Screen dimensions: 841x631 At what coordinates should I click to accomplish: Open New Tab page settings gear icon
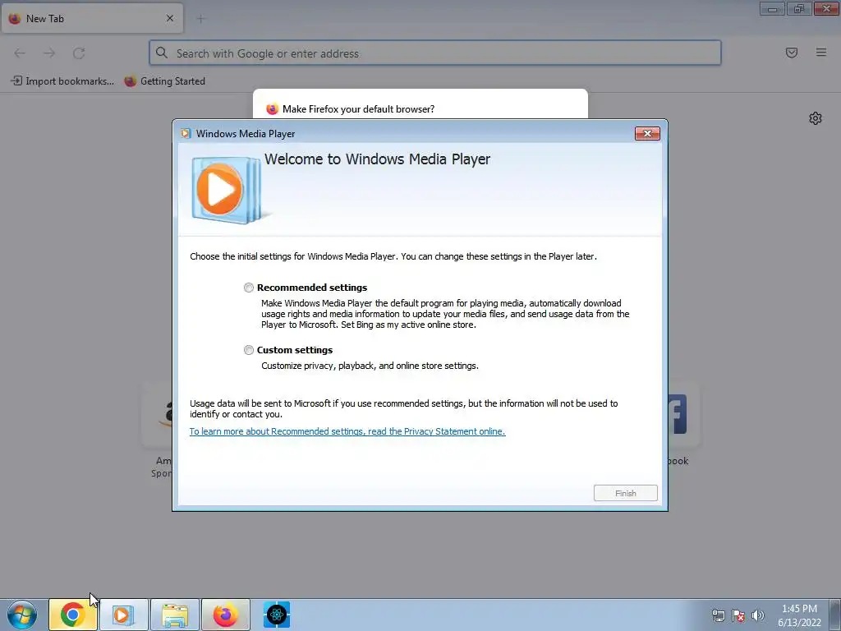tap(816, 118)
